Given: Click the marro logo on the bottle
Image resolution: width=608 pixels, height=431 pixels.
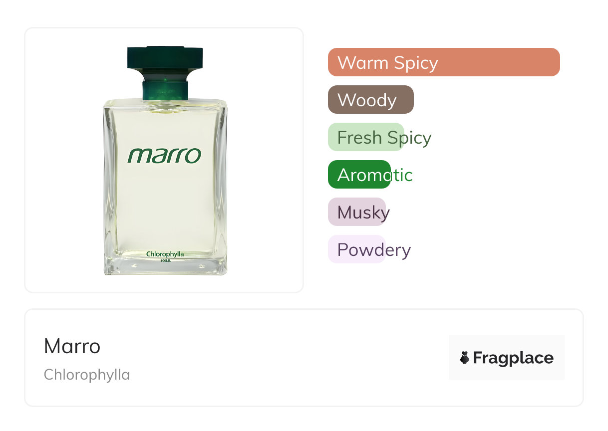Looking at the screenshot, I should [164, 155].
